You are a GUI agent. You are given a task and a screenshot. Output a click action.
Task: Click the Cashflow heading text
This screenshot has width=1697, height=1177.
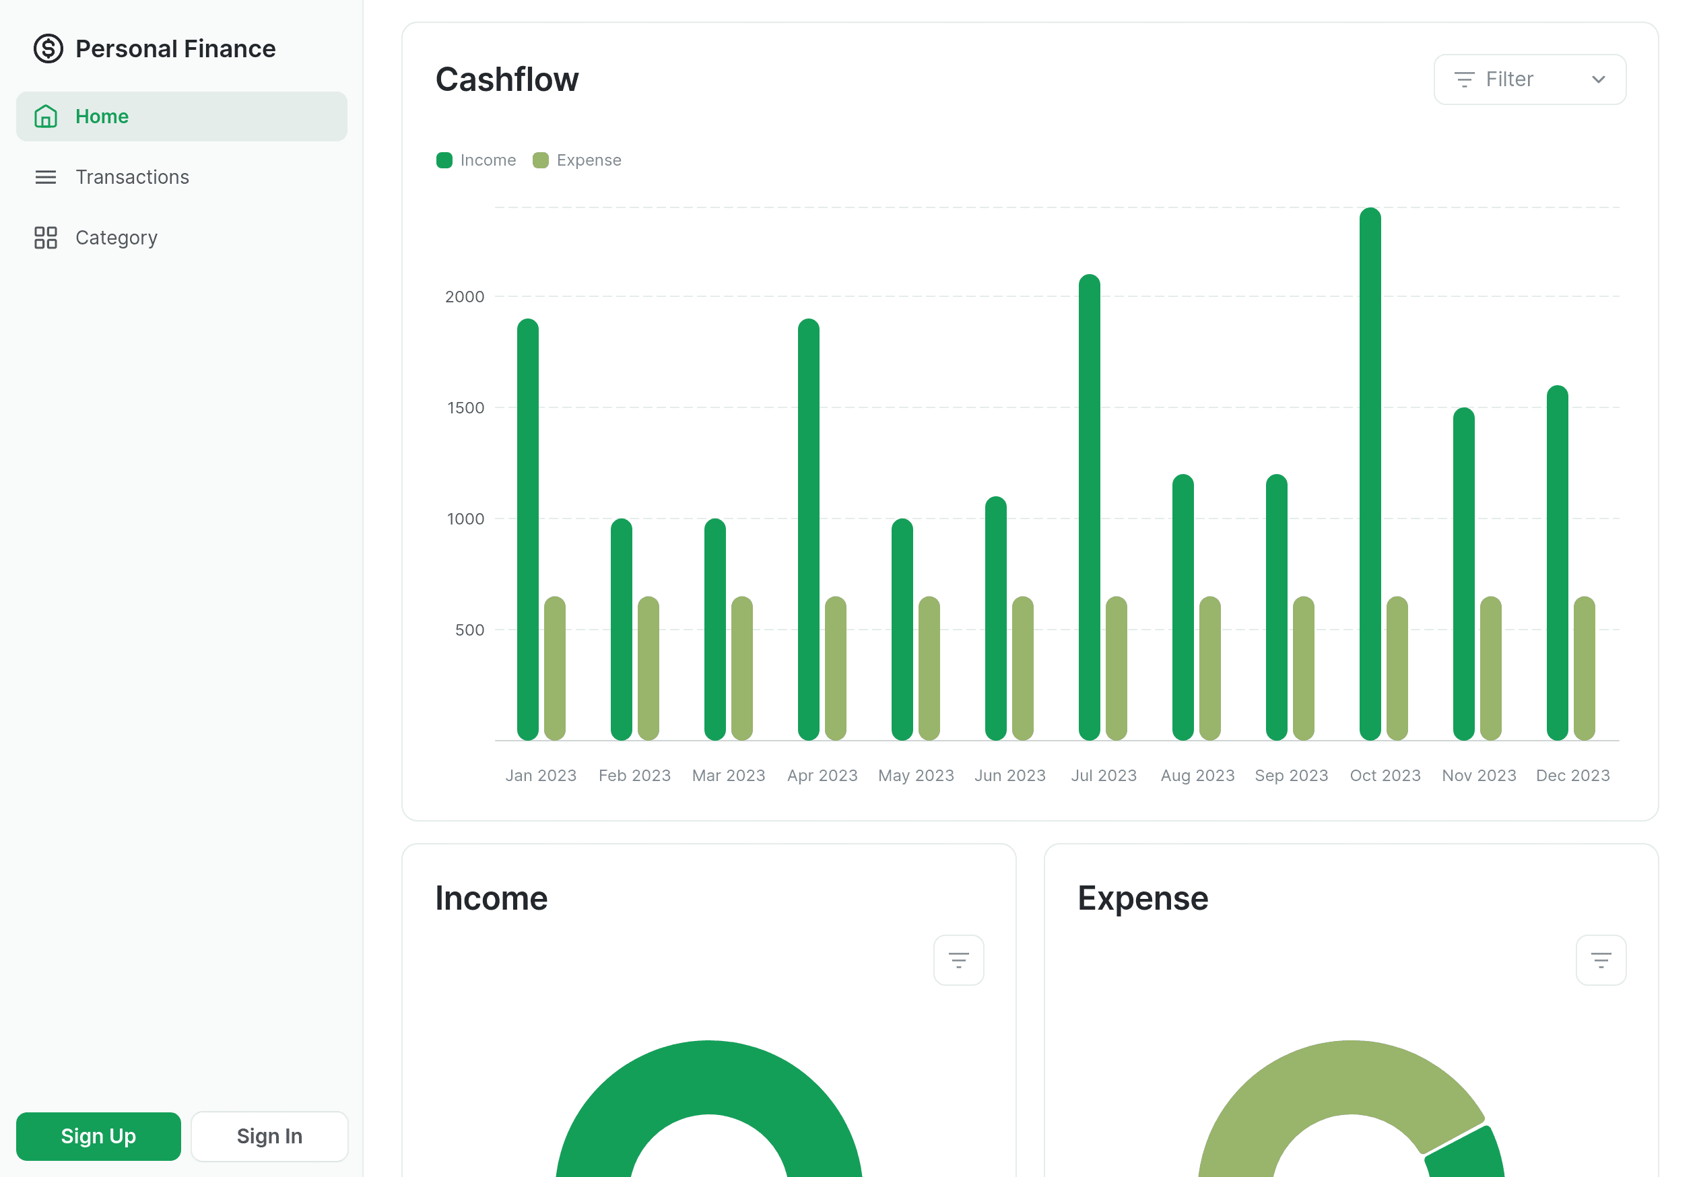pos(506,79)
